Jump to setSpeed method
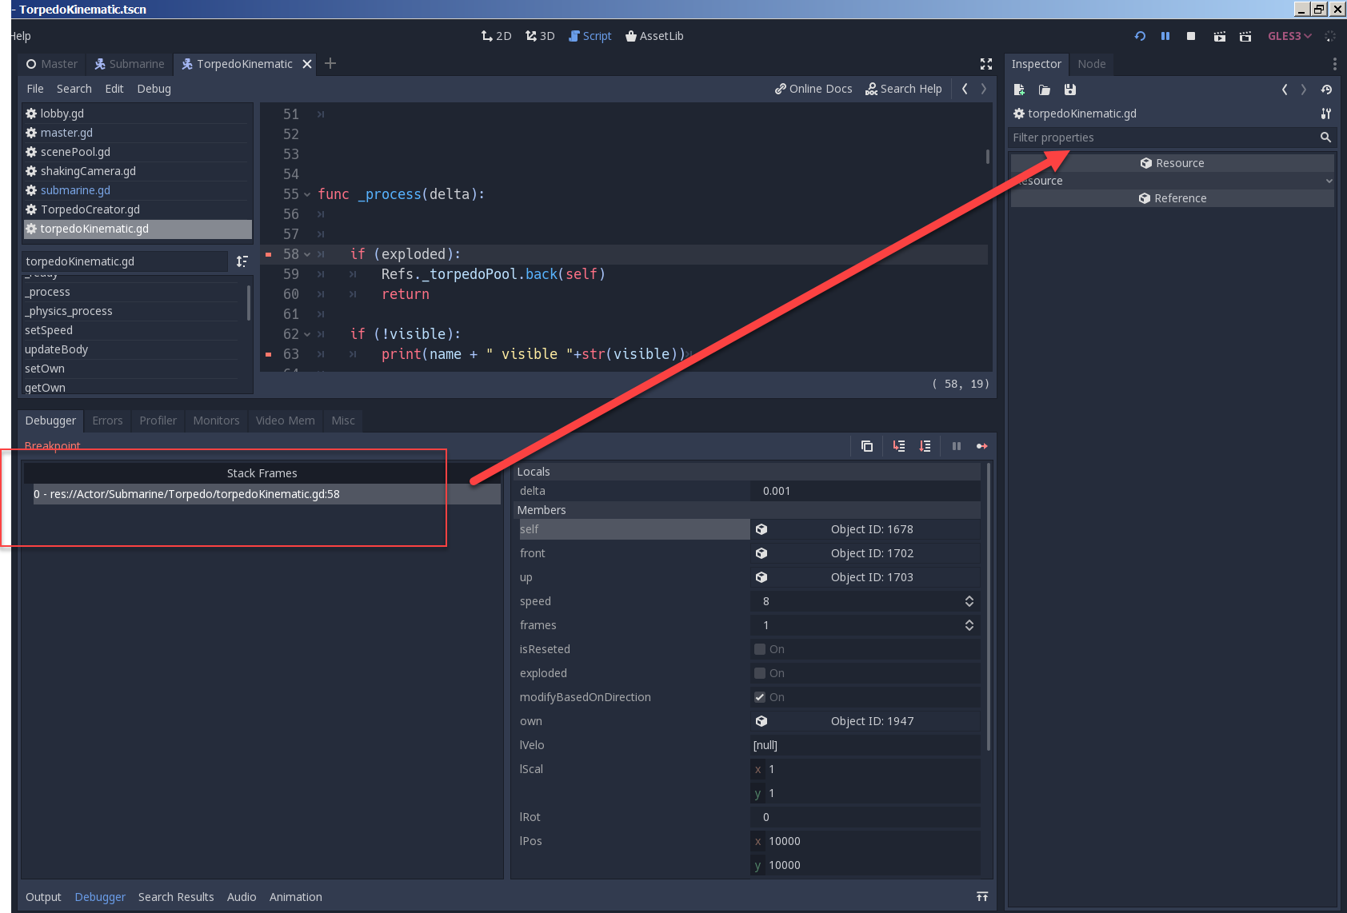 (x=132, y=330)
